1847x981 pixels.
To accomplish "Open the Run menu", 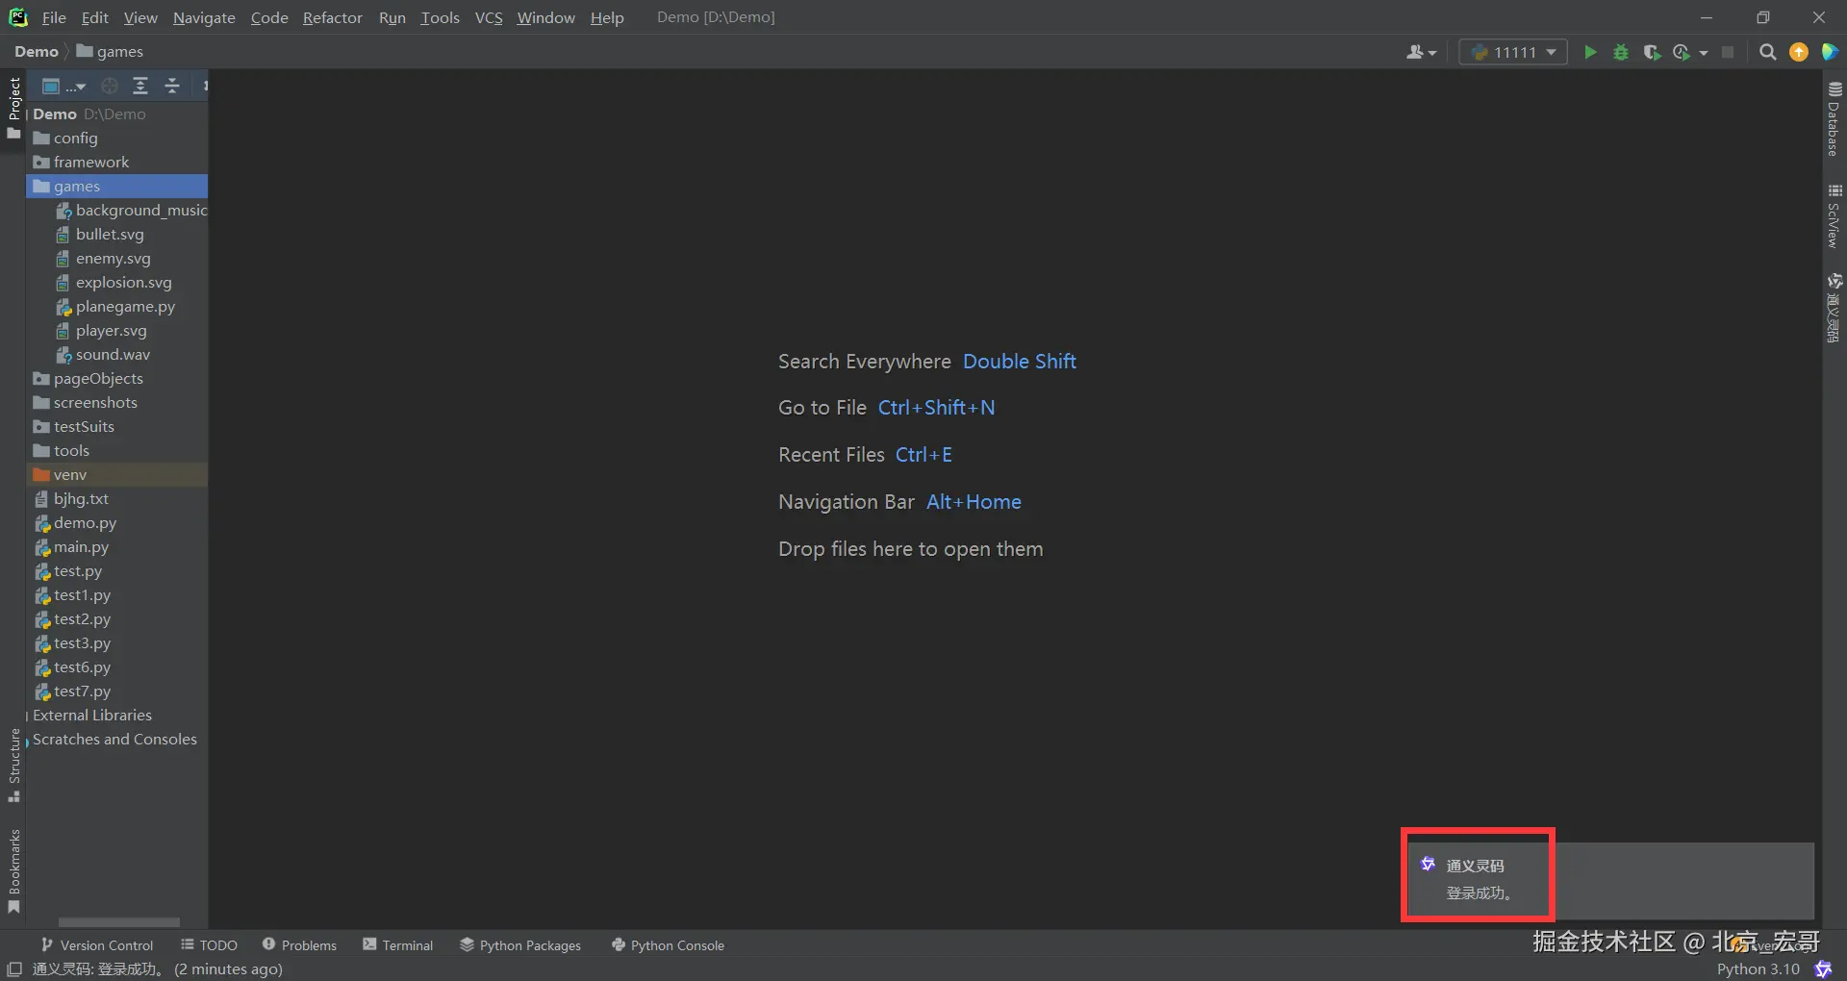I will tap(392, 17).
